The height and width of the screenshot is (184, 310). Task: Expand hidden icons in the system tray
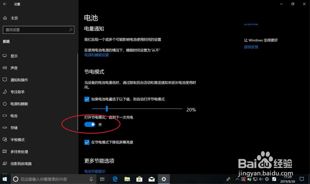(237, 179)
